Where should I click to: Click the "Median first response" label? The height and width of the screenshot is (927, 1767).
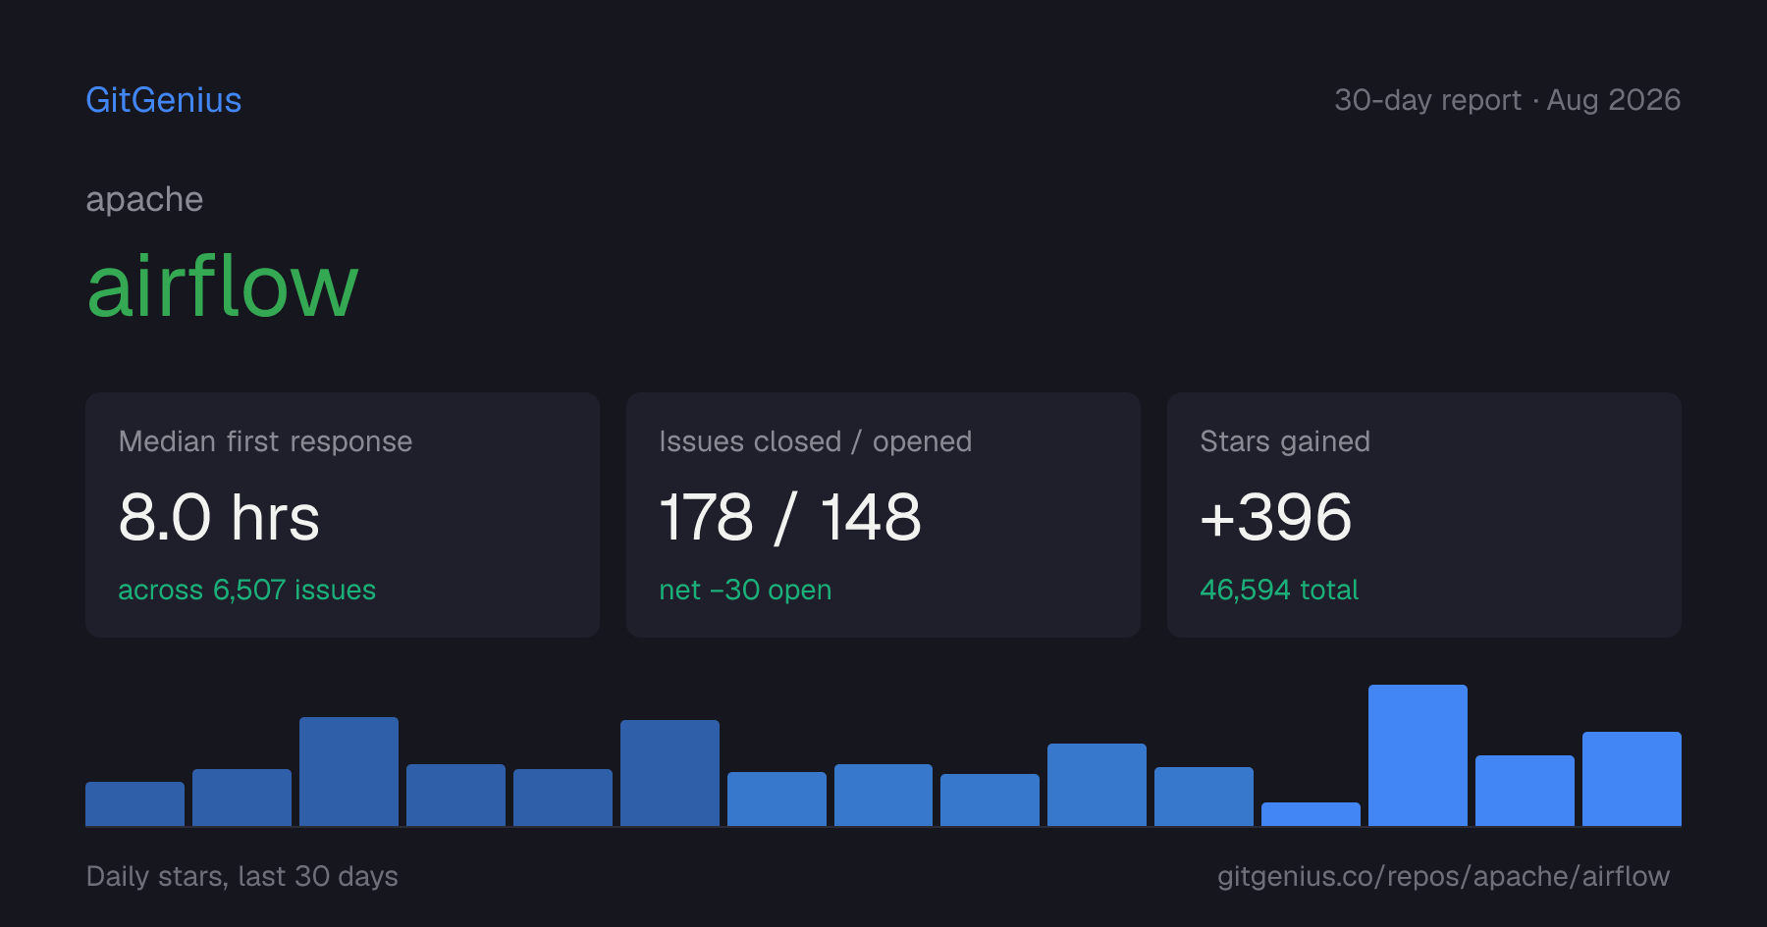tap(265, 441)
